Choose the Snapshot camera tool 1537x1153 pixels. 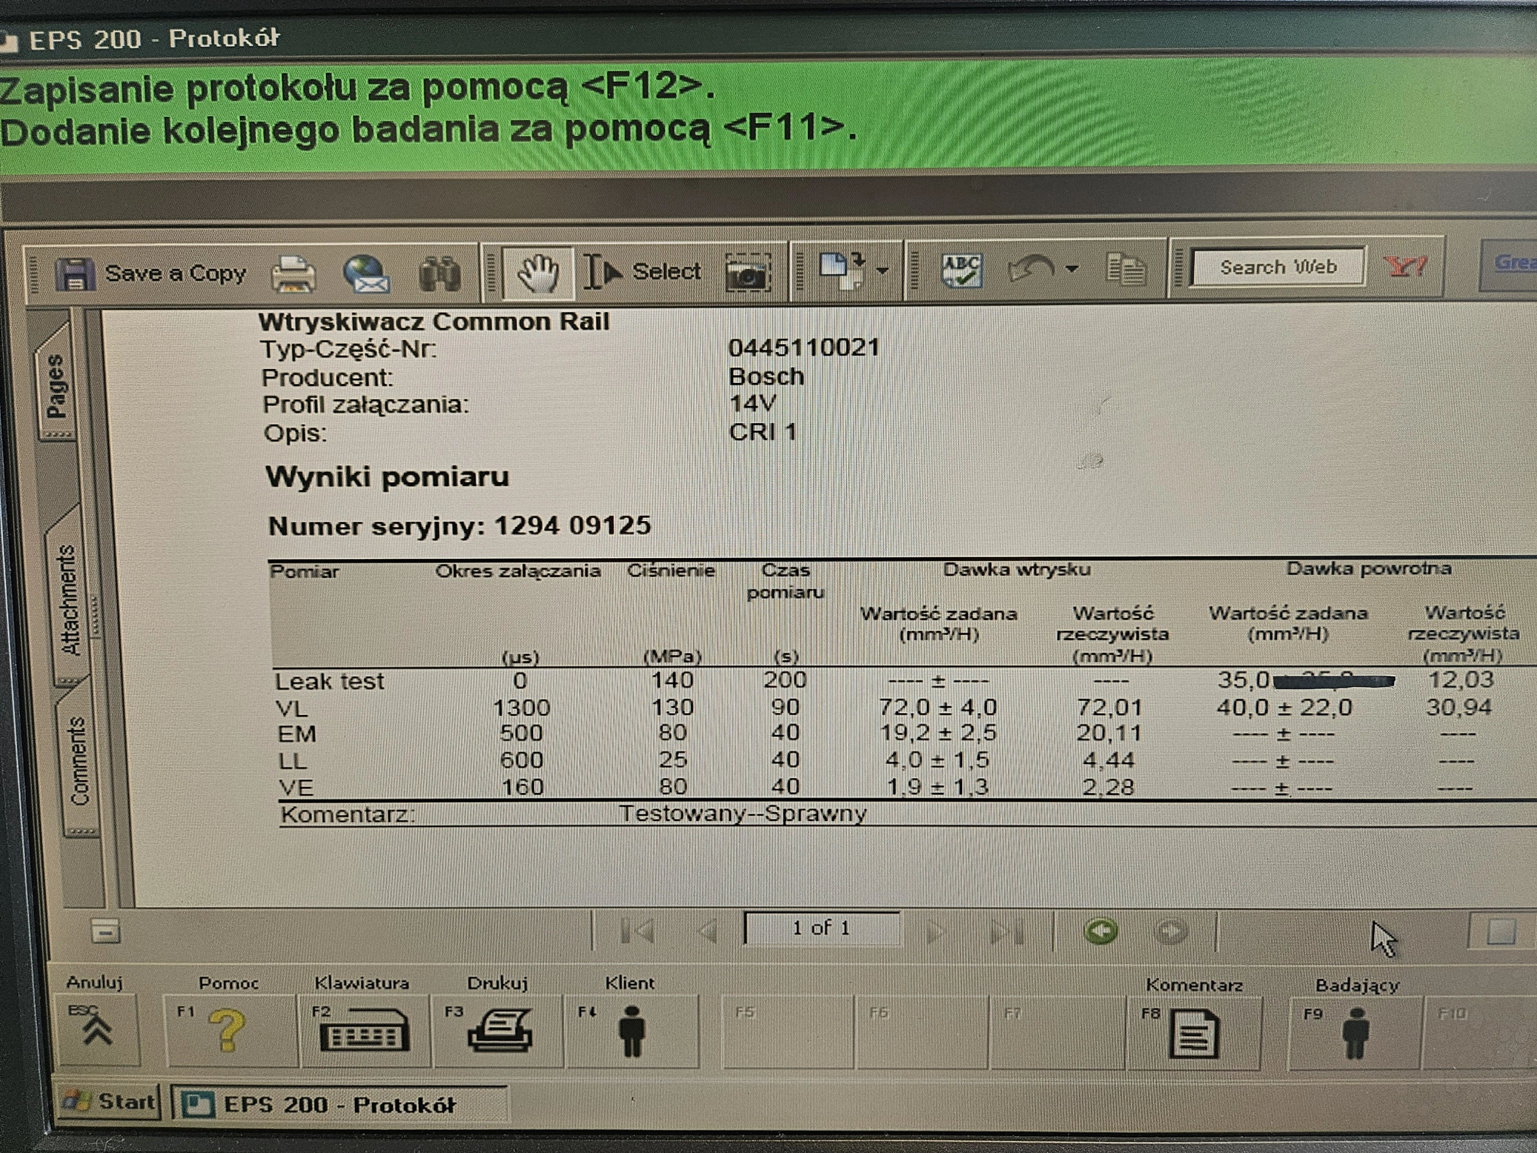(x=747, y=272)
